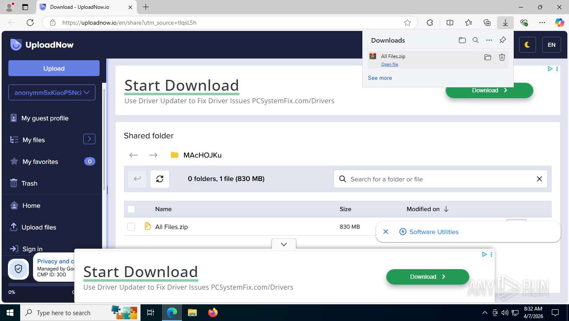Click the sidebar vertical scrollbar
This screenshot has width=569, height=321.
click(105, 140)
